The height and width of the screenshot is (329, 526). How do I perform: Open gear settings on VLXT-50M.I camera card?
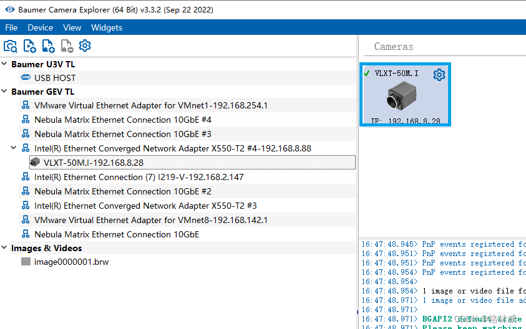point(439,75)
